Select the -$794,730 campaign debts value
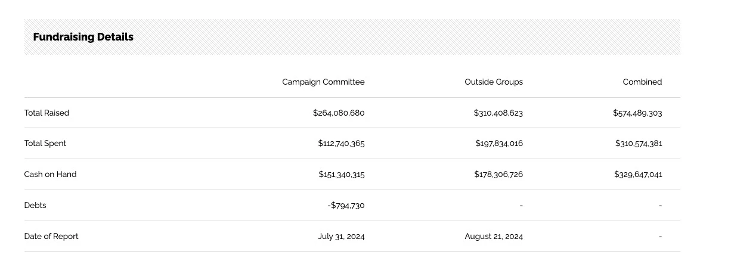Image resolution: width=731 pixels, height=273 pixels. [x=346, y=206]
